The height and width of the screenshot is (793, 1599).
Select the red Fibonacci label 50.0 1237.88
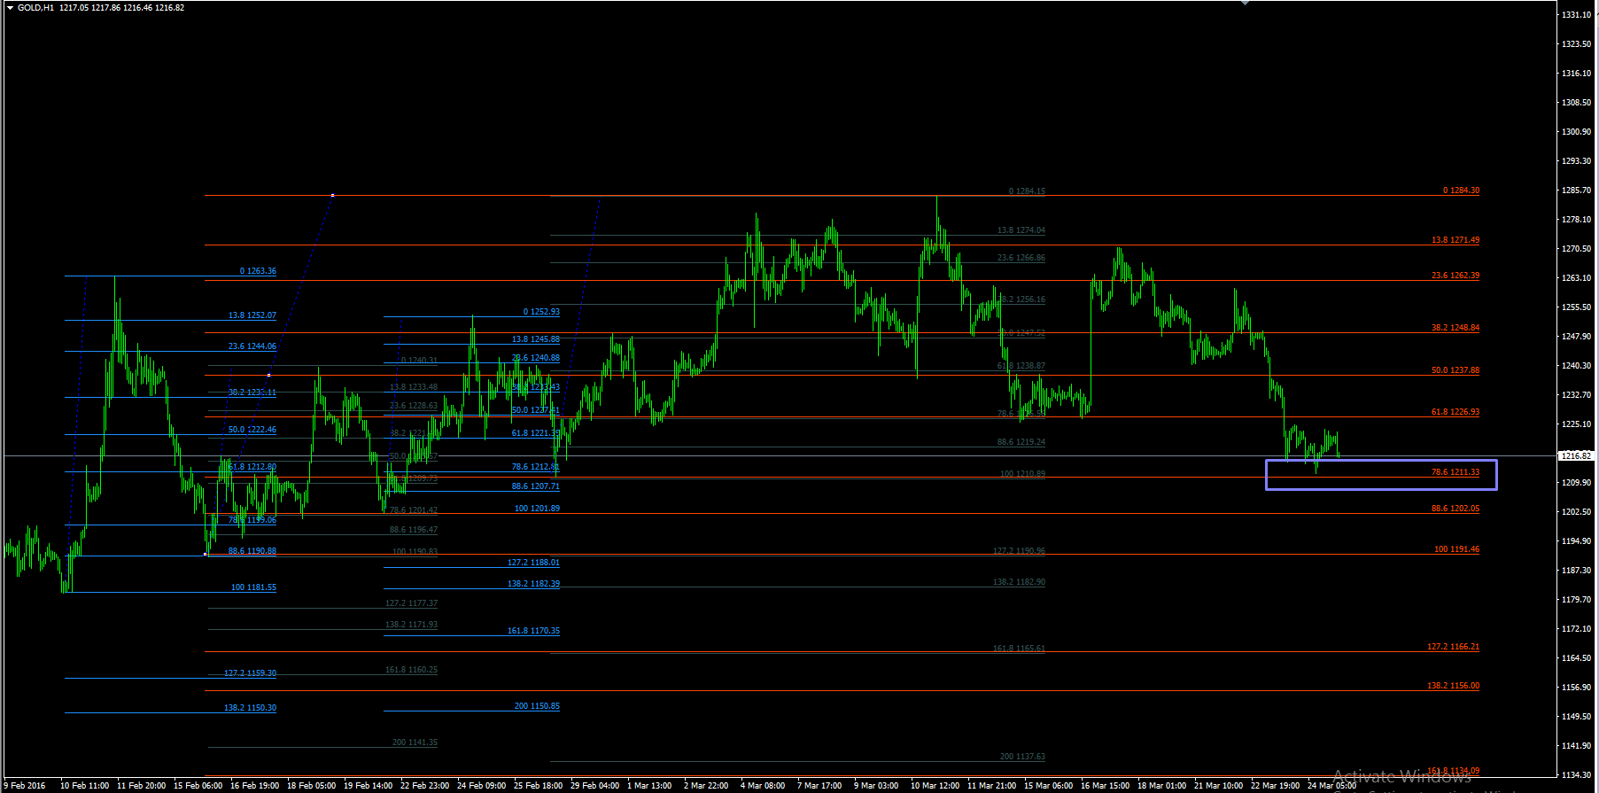[x=1455, y=370]
